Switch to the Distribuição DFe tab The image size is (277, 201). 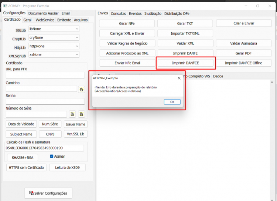click(x=177, y=13)
